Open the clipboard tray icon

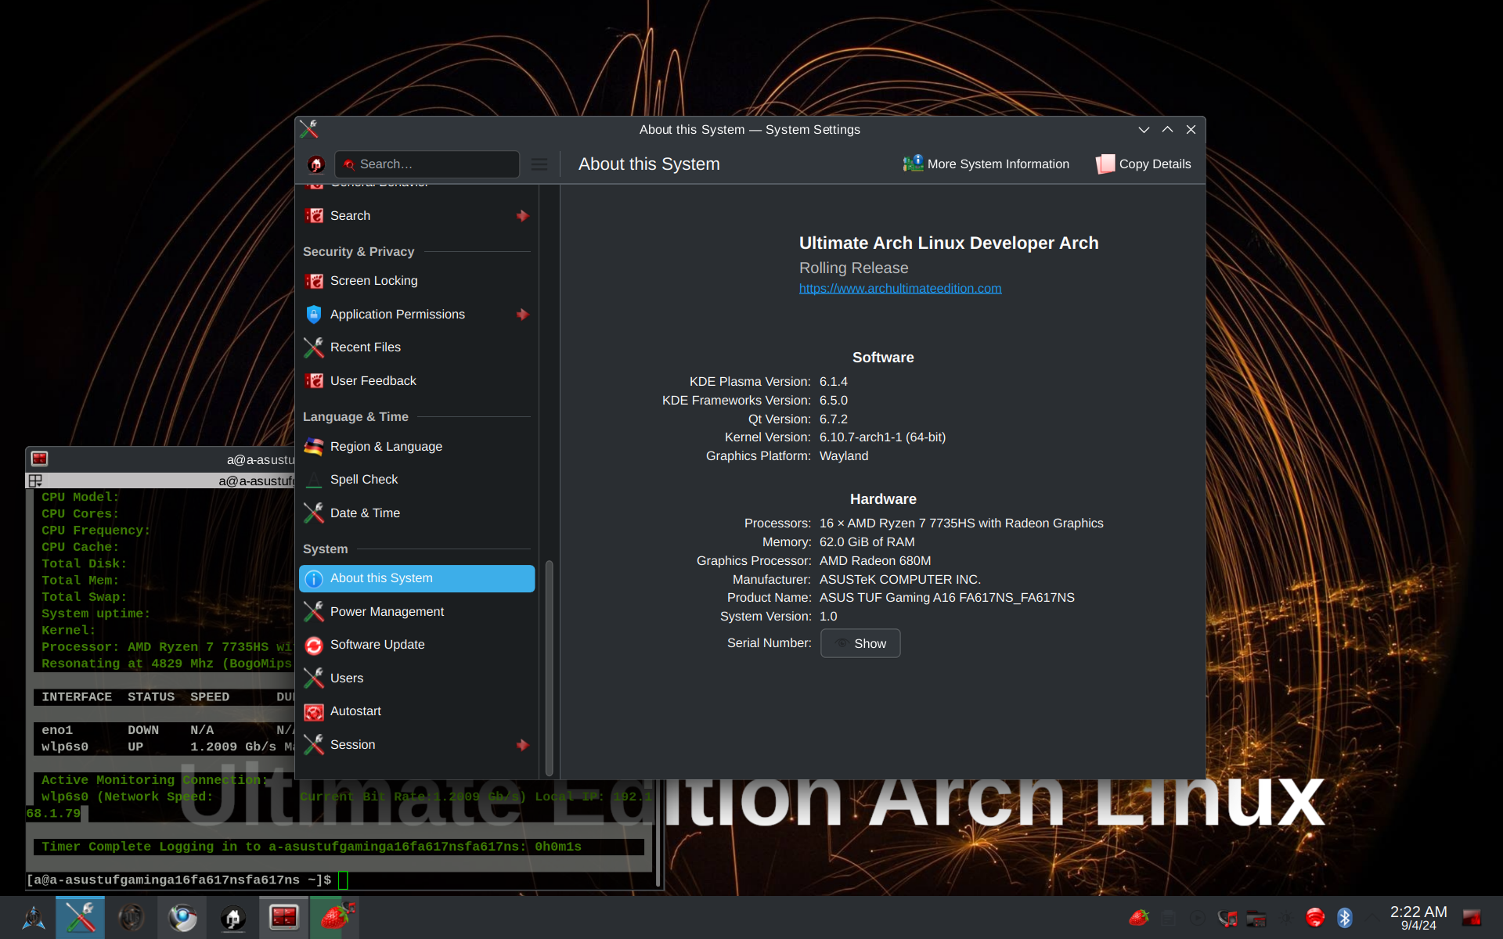pyautogui.click(x=1169, y=917)
